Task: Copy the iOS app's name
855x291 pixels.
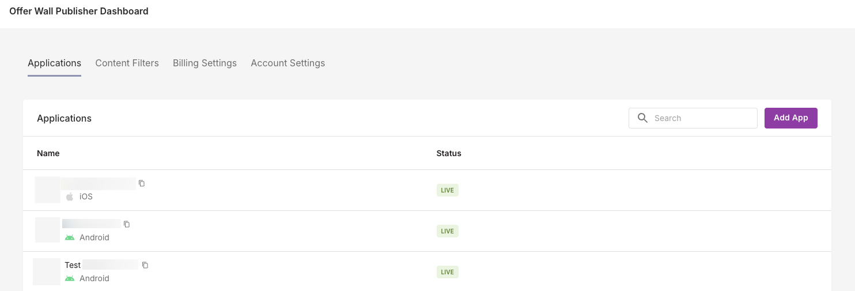Action: point(142,183)
